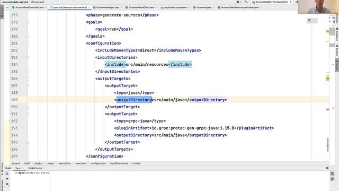This screenshot has height=191, width=339.
Task: Collapse the configuration fold on line 181
Action: tap(28, 44)
